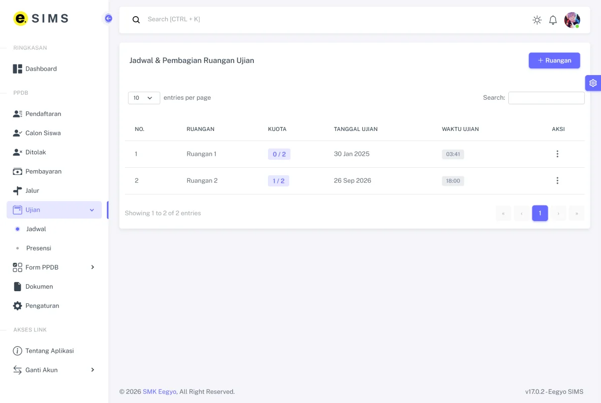The image size is (601, 403).
Task: Open actions menu for Ruangan 2
Action: click(557, 181)
